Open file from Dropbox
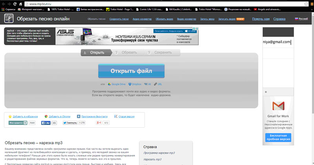 point(134,84)
